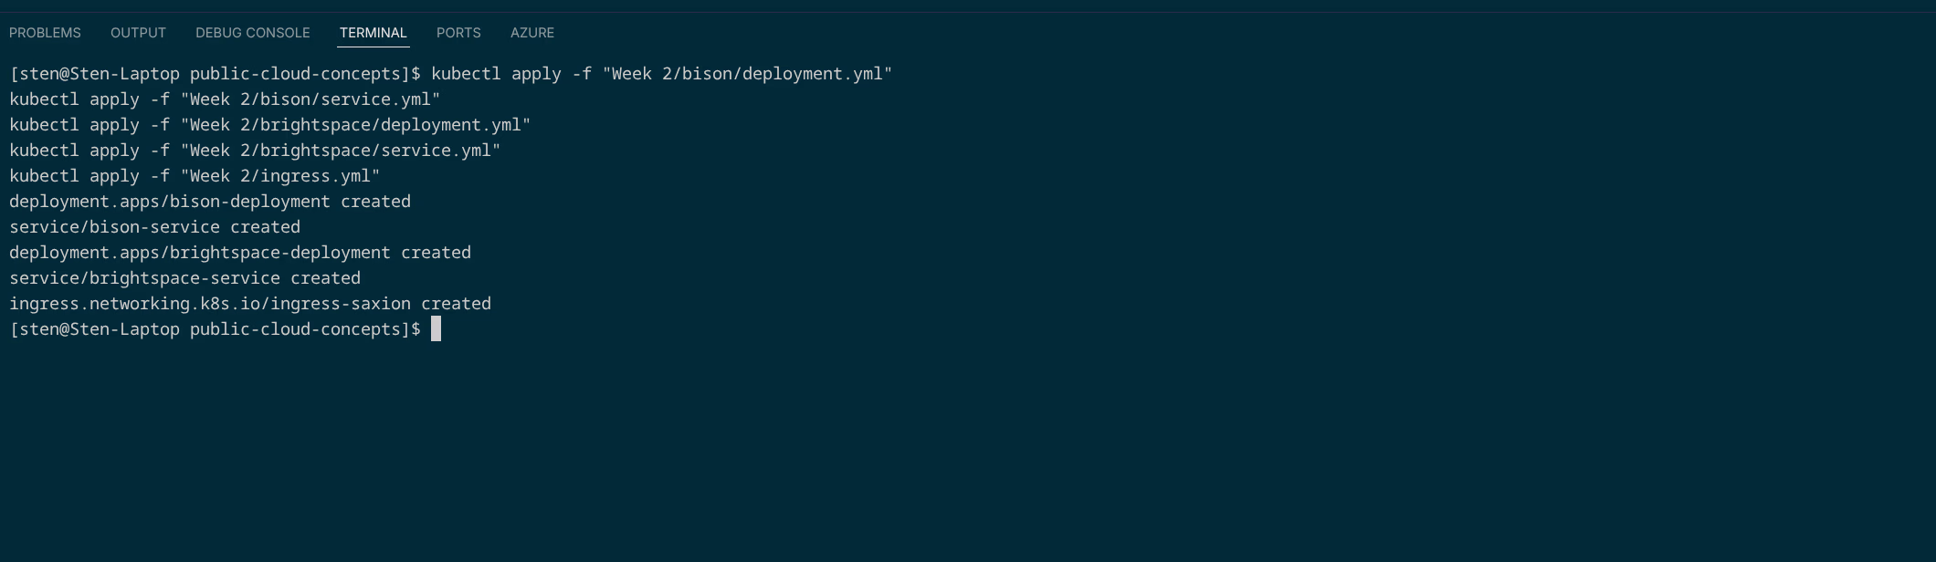Click the "service/brightspace-service created" line
Viewport: 1936px width, 562px height.
183,278
